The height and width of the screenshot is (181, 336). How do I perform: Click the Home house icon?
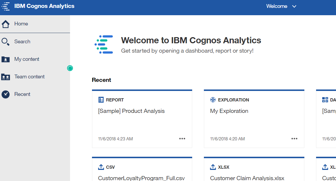tap(6, 24)
